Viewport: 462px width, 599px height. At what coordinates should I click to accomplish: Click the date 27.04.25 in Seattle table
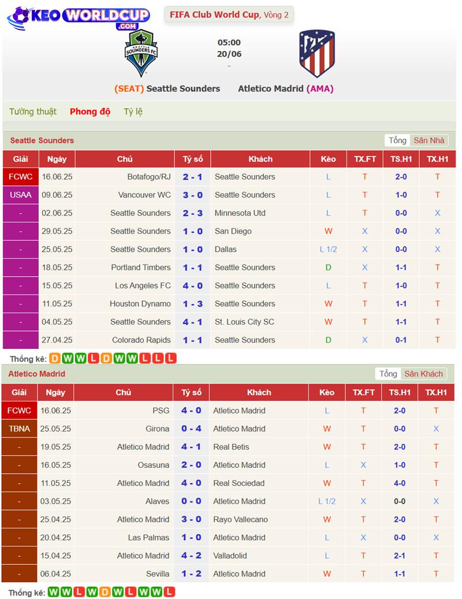tap(57, 340)
